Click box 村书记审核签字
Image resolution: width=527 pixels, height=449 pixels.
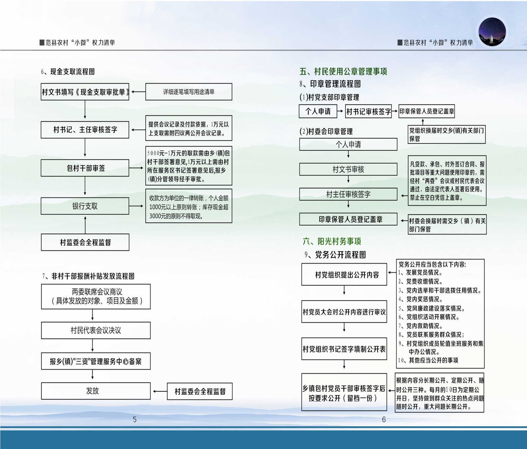[x=368, y=112]
